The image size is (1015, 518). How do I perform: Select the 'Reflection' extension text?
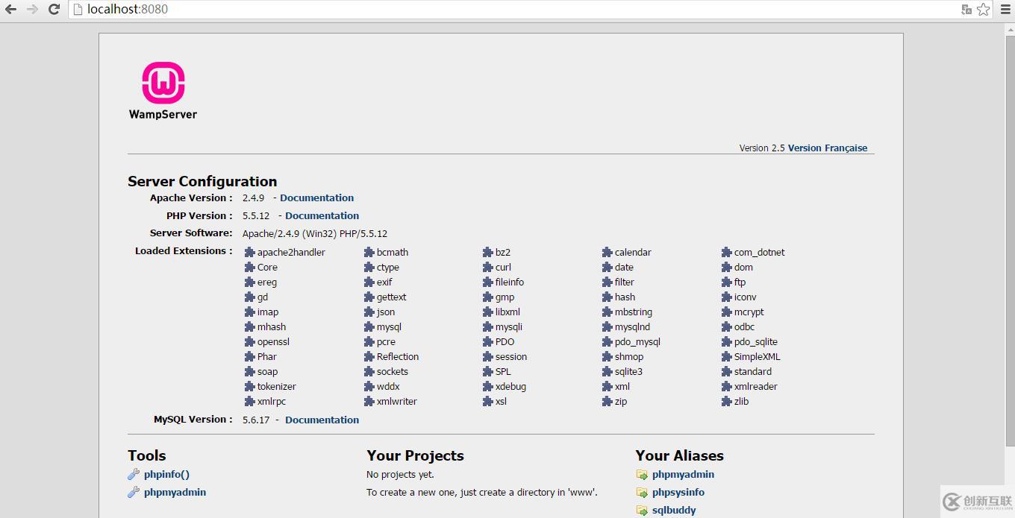(398, 357)
